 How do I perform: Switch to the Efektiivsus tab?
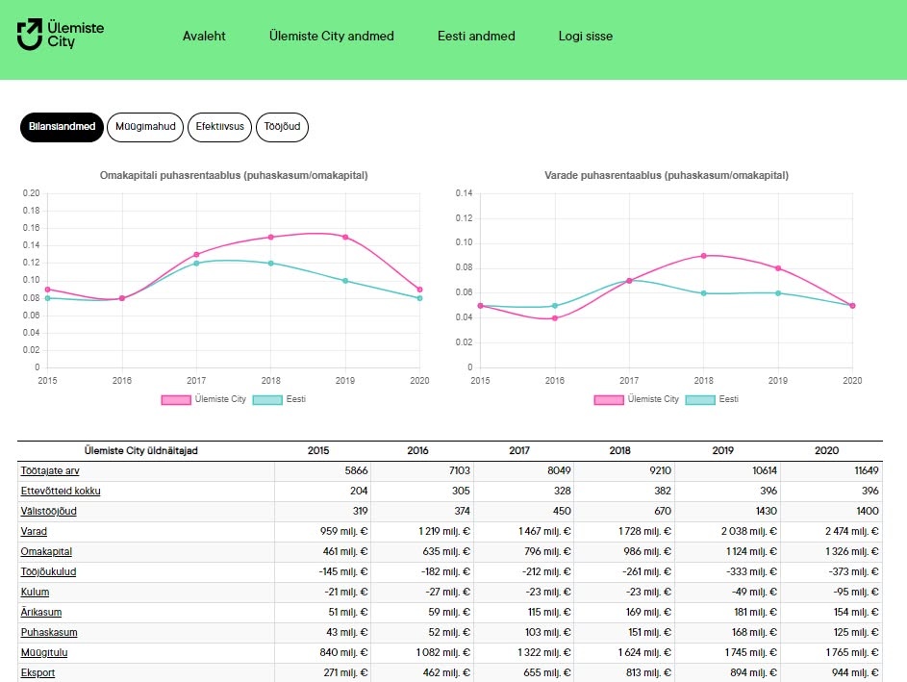(219, 127)
